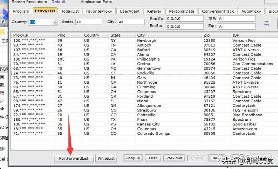Click the StartIp input field
The image size is (278, 169).
coord(185,19)
